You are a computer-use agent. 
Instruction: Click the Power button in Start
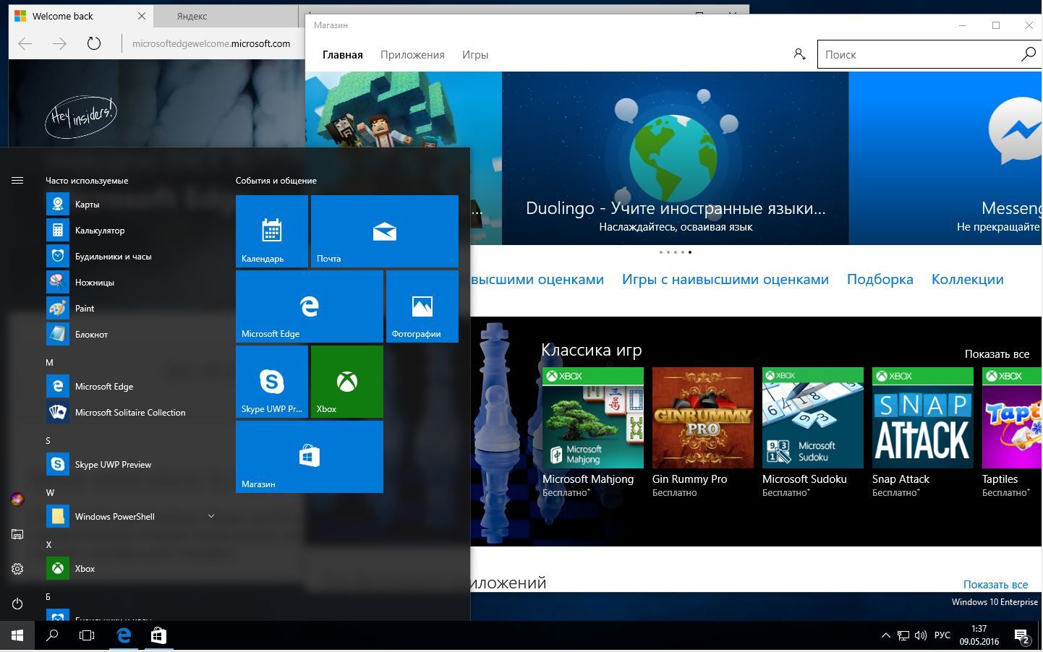[17, 604]
